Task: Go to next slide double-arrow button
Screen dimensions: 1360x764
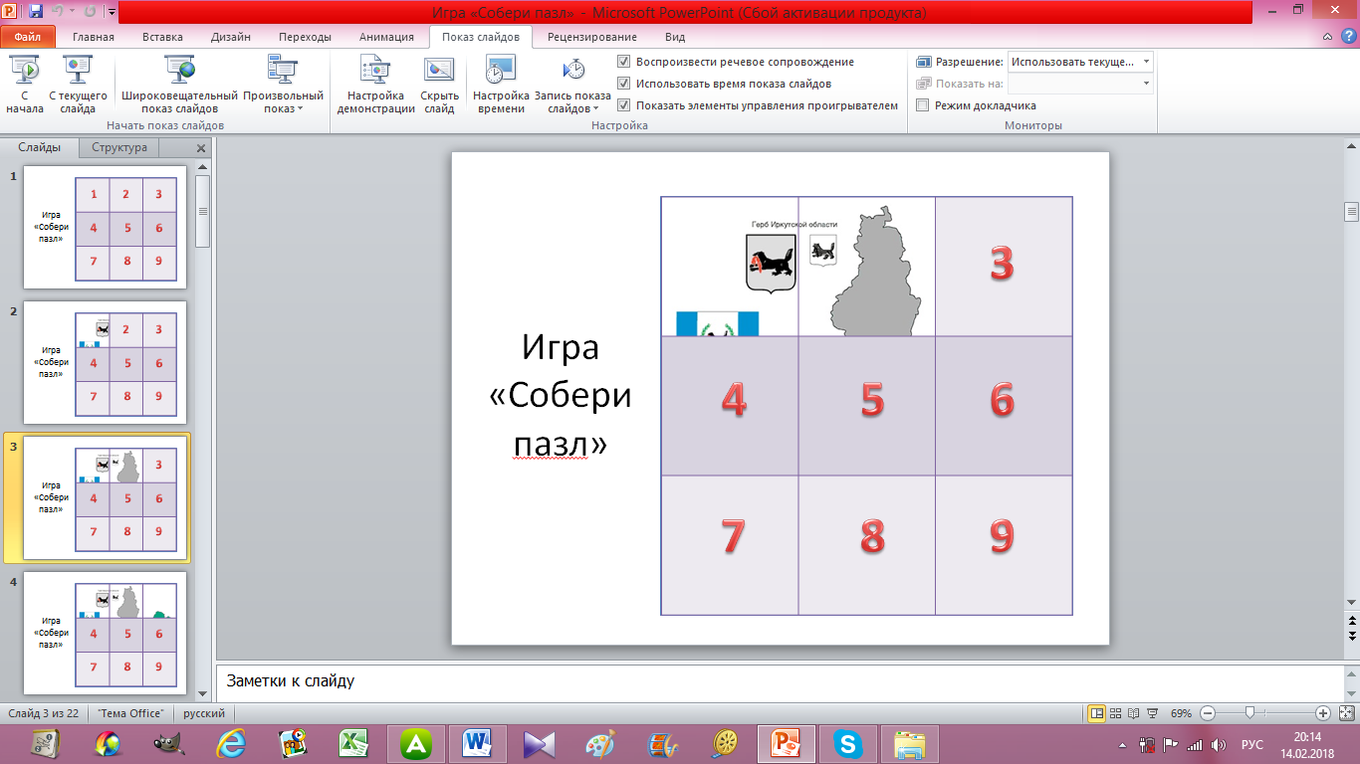Action: [x=1351, y=634]
